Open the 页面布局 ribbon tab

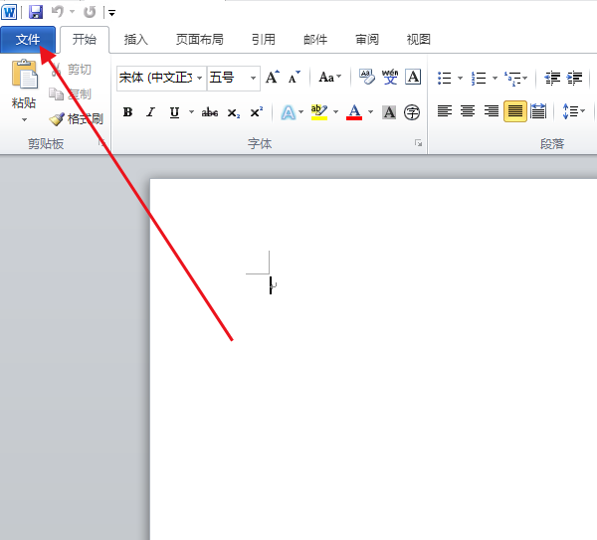(200, 40)
